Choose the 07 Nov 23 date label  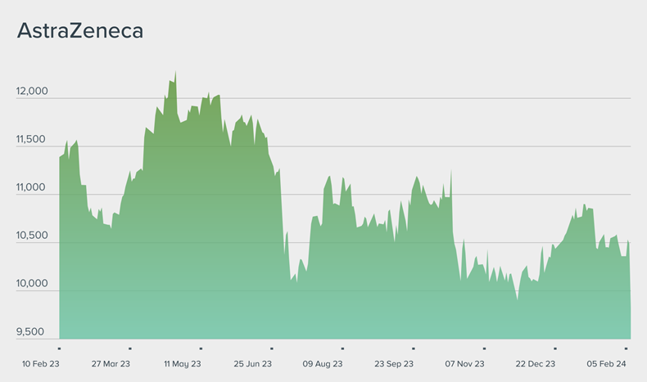pos(464,364)
